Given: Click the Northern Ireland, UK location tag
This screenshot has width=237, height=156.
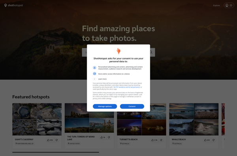Looking at the screenshot, I should point(24,143).
